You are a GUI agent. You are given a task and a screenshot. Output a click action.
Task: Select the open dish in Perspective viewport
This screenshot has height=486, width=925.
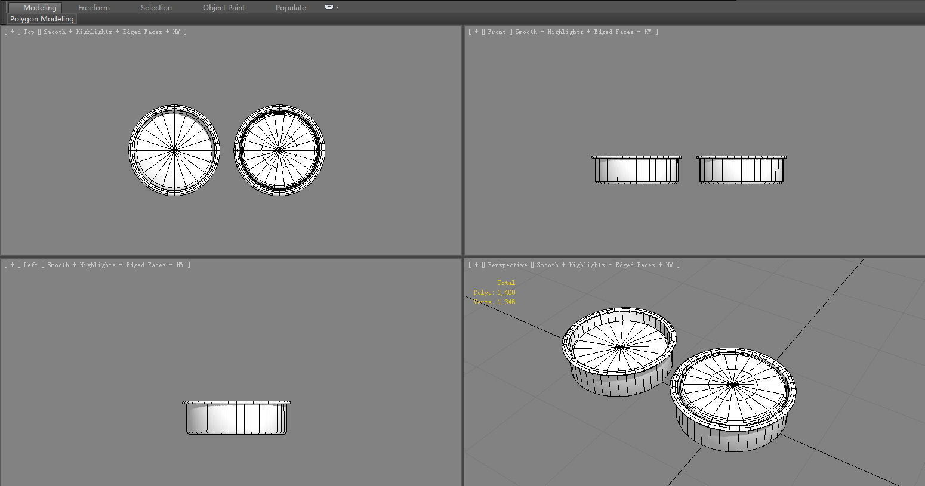tap(619, 352)
